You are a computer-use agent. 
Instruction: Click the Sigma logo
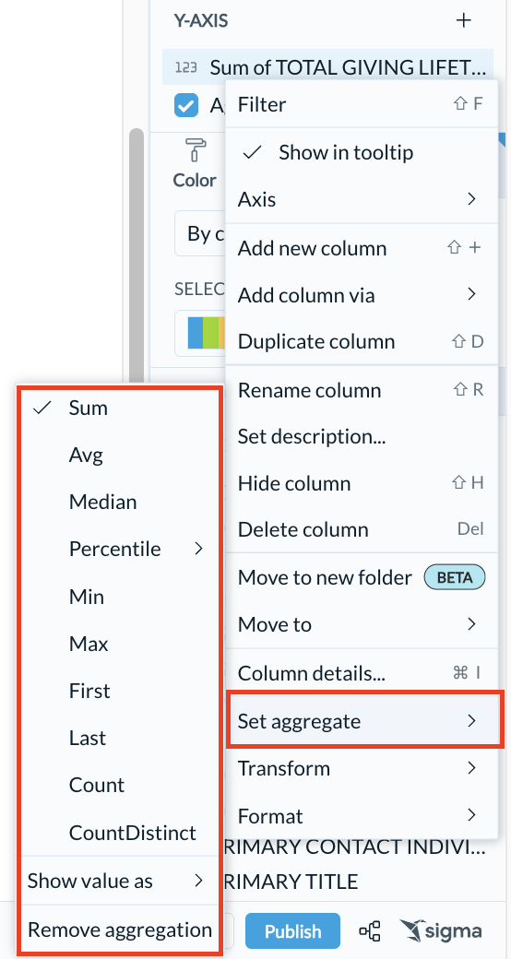click(441, 930)
